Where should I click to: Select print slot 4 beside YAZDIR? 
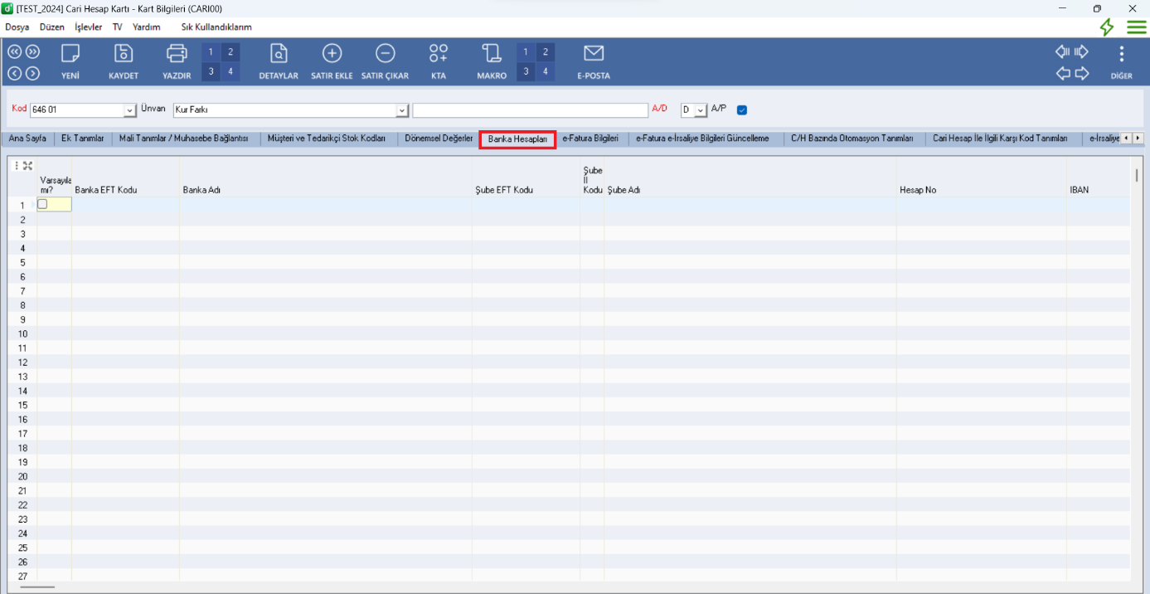click(230, 72)
